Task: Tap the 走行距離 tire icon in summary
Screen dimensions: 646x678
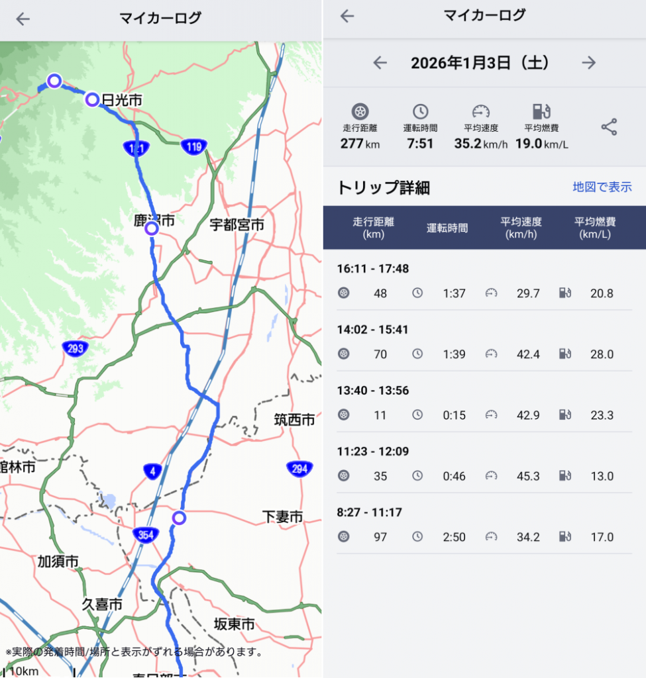Action: (x=360, y=111)
